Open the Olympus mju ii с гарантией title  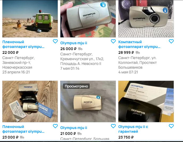click(x=133, y=129)
